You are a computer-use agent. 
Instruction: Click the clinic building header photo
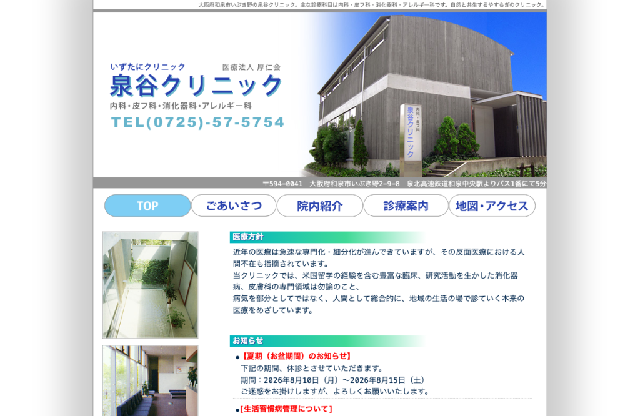click(x=424, y=94)
